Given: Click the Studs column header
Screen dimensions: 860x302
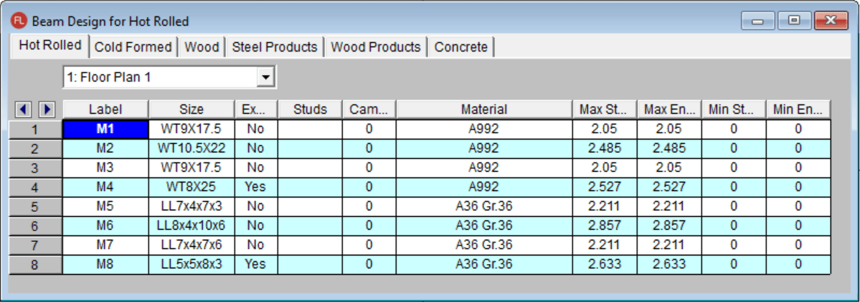Looking at the screenshot, I should (x=310, y=109).
